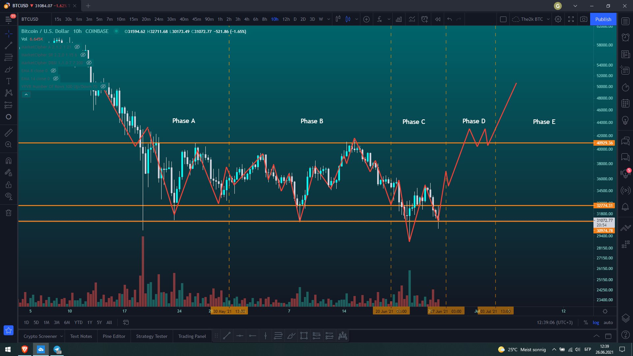
Task: Enter fullscreen mode icon
Action: tap(571, 19)
